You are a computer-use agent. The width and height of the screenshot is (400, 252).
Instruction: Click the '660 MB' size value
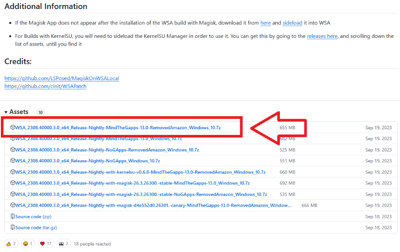pyautogui.click(x=287, y=172)
